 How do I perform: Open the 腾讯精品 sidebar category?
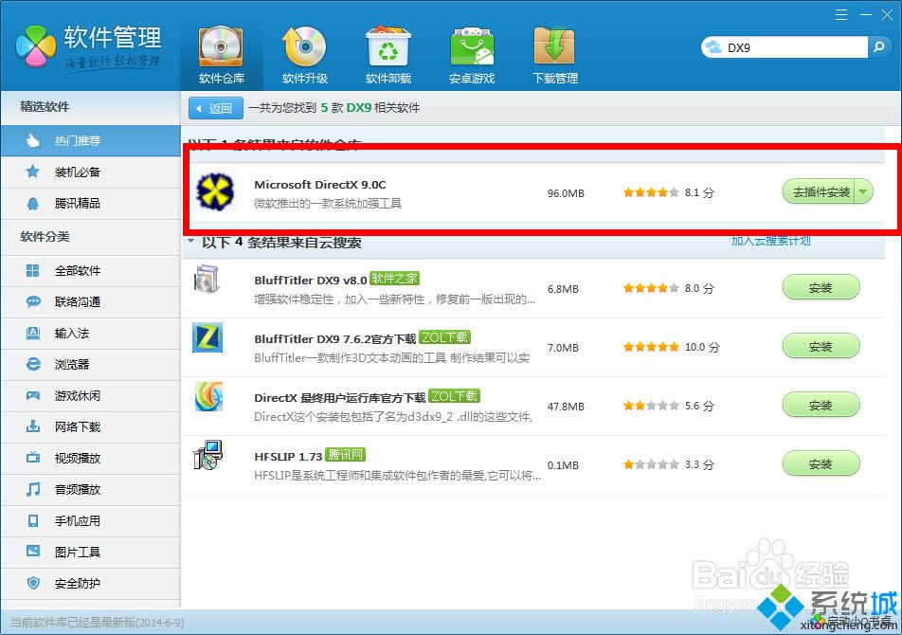coord(90,203)
